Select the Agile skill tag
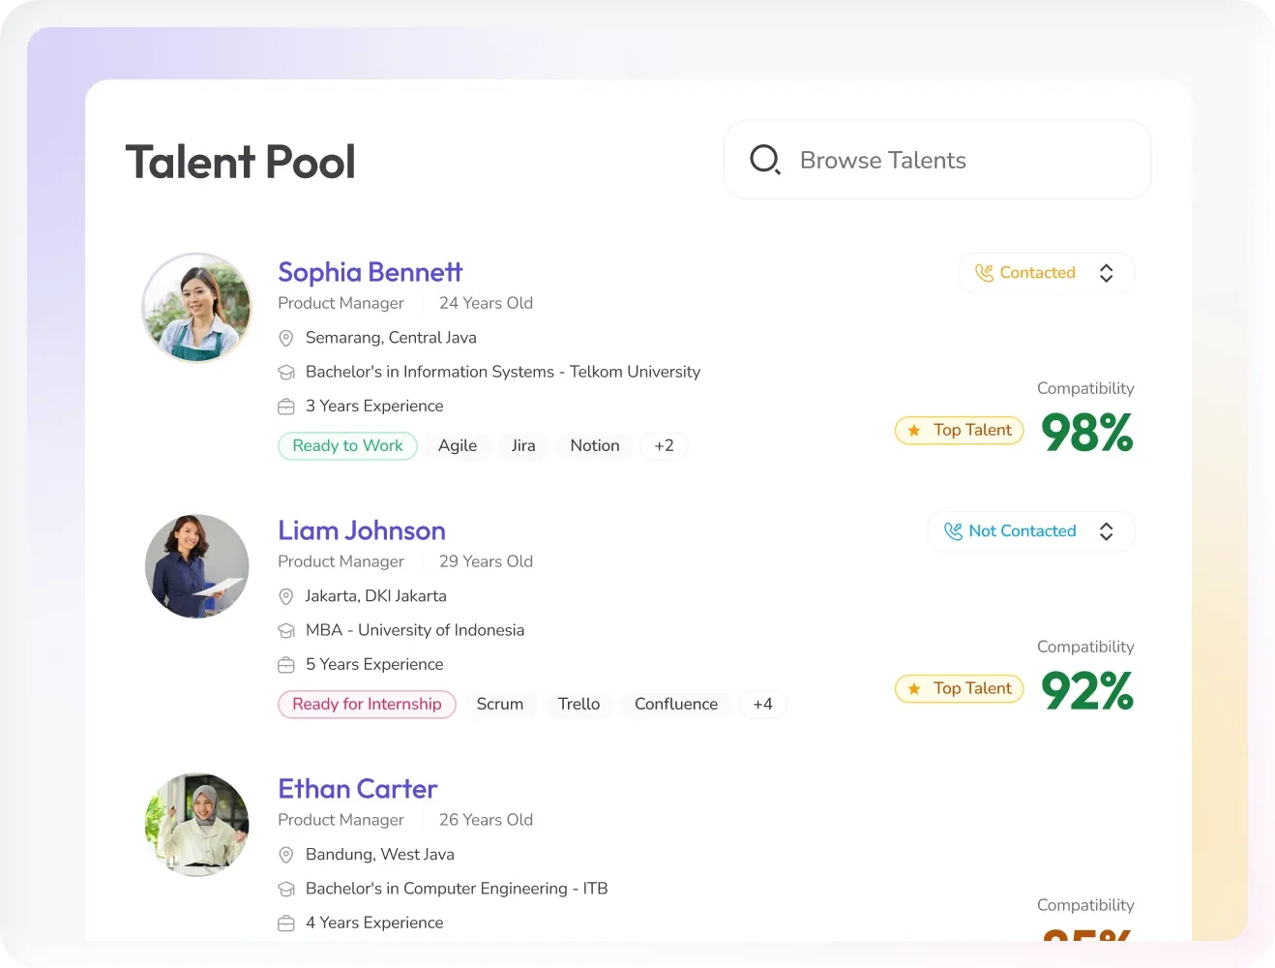This screenshot has height=968, width=1275. [x=458, y=445]
